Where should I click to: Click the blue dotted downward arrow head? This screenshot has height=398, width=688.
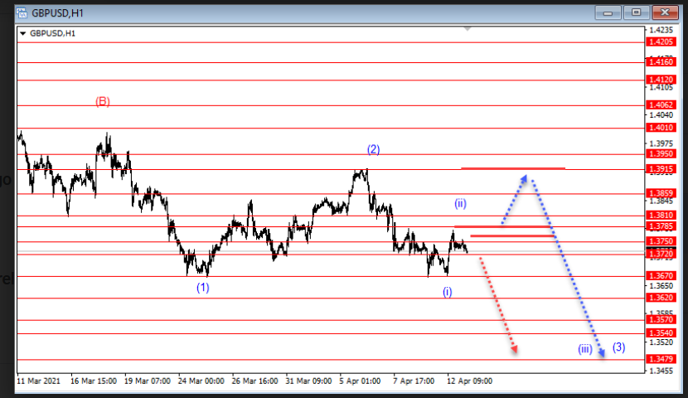click(602, 355)
